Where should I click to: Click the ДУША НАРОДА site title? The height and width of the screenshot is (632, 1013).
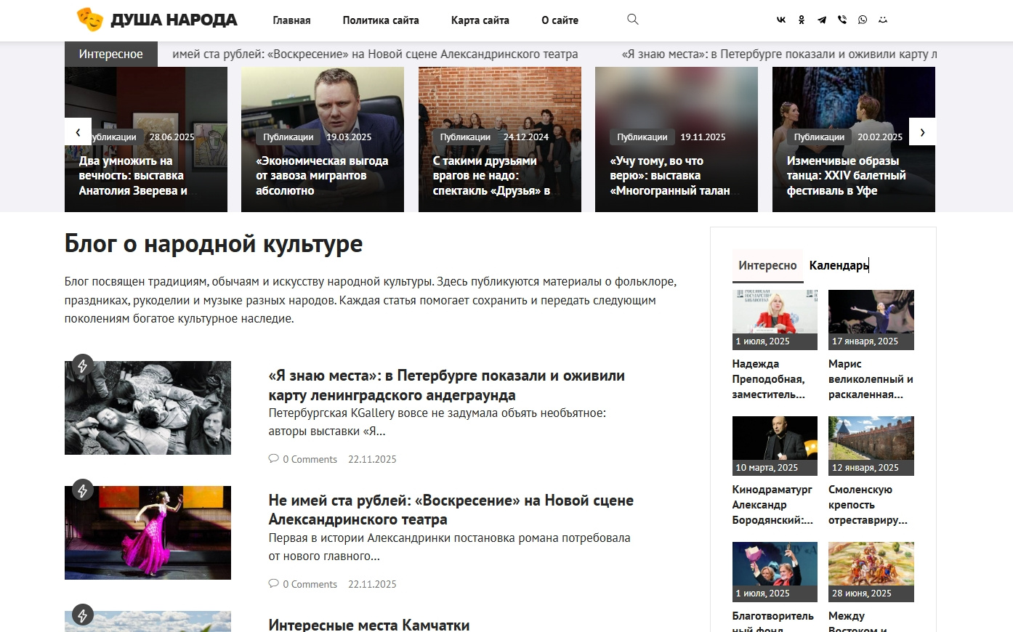point(174,20)
